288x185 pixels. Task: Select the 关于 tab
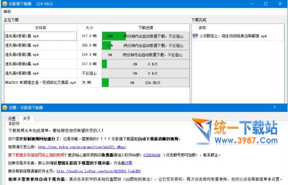26,119
